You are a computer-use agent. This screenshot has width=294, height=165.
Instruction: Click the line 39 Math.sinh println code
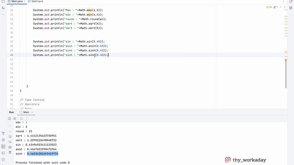click(x=70, y=50)
